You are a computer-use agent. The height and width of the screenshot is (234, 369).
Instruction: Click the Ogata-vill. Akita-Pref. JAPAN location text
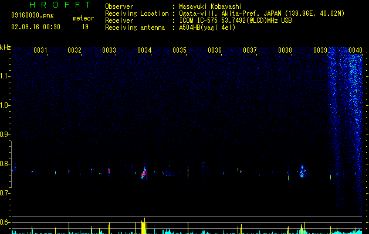coord(262,13)
